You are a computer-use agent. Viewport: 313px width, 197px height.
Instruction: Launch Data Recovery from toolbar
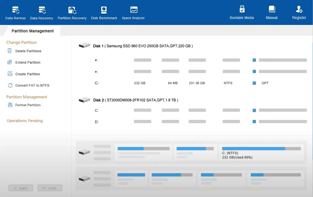42,13
